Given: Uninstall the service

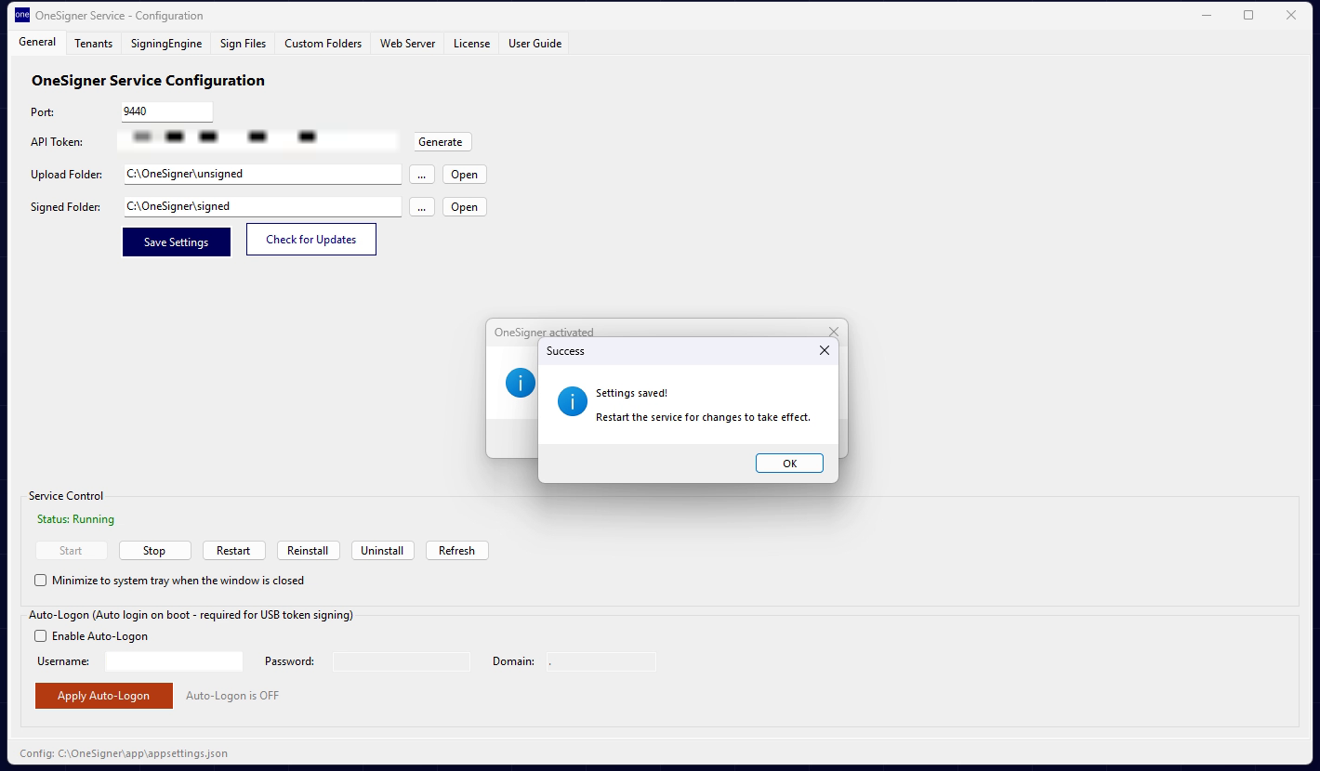Looking at the screenshot, I should 382,551.
